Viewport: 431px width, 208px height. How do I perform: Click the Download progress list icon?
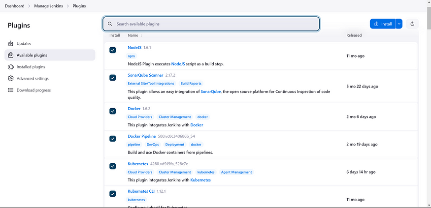click(x=10, y=90)
